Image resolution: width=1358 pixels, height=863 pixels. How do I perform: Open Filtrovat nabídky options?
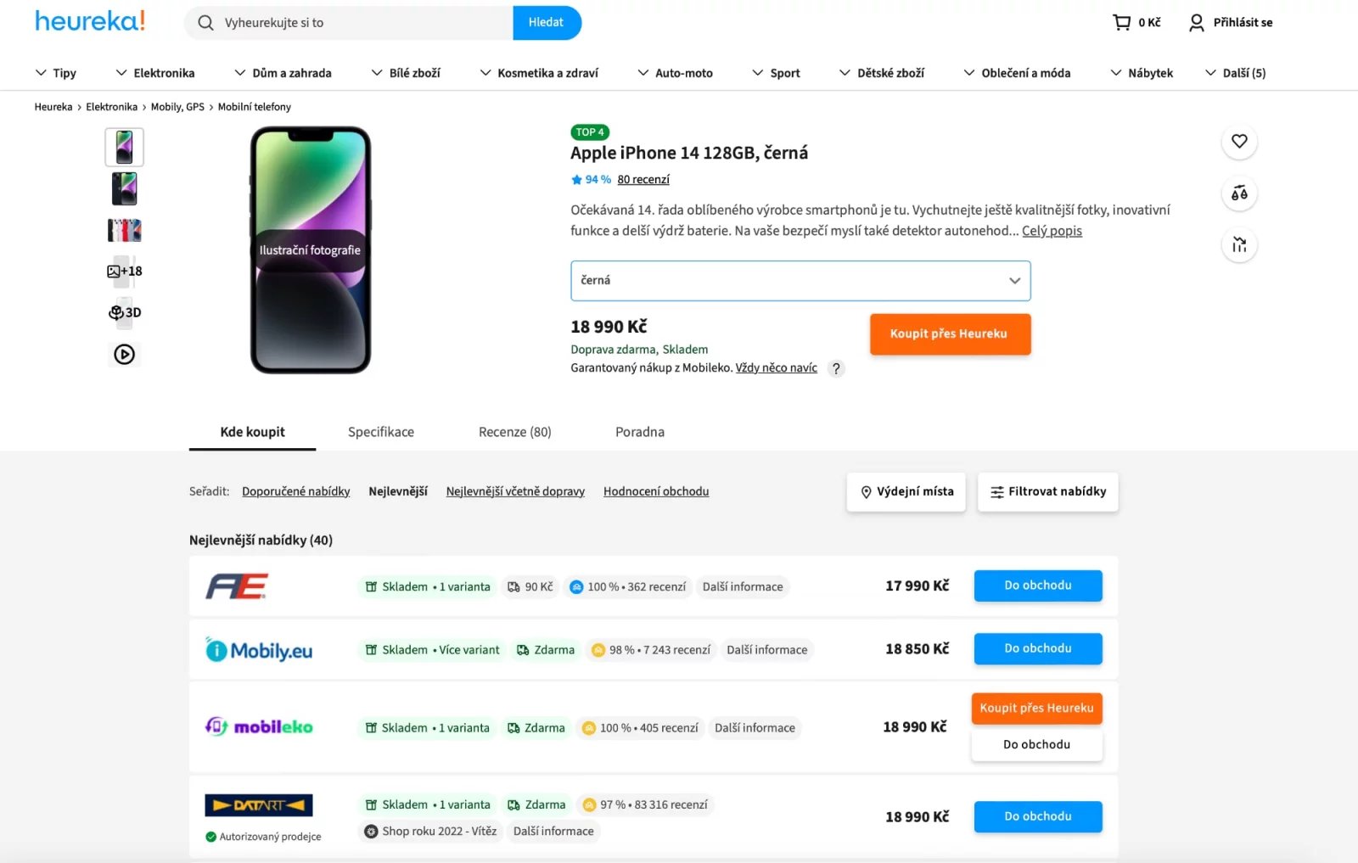click(x=1047, y=491)
